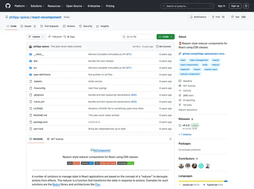Open the + 7 releases link
254x189 pixels.
pyautogui.click(x=185, y=134)
